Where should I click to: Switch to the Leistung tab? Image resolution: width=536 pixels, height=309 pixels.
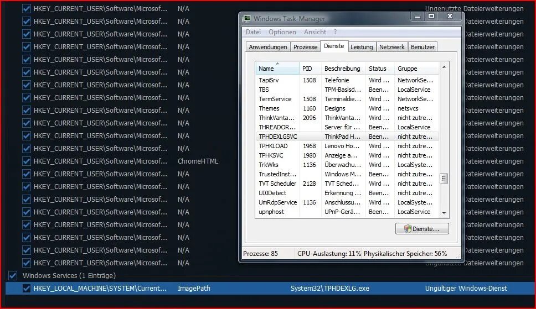point(362,47)
